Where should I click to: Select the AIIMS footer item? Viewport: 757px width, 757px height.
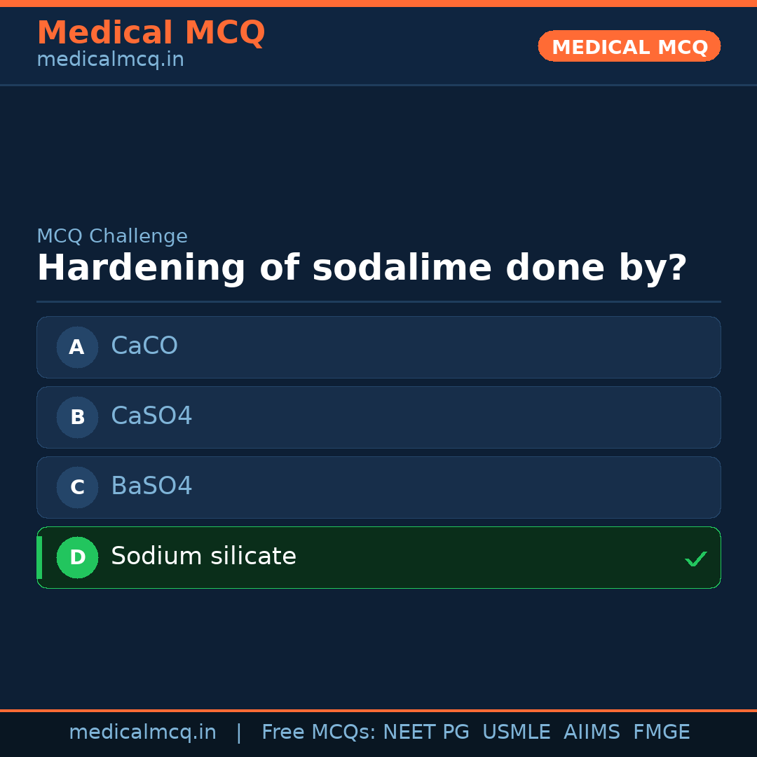[x=592, y=732]
